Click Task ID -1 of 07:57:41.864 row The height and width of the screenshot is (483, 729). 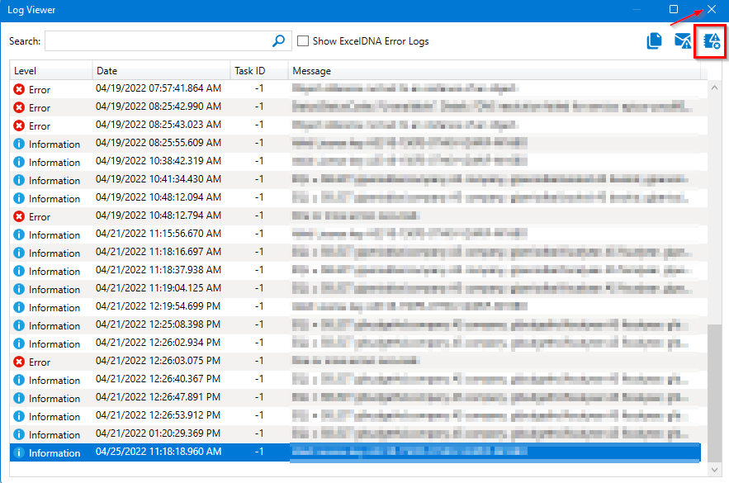click(259, 88)
